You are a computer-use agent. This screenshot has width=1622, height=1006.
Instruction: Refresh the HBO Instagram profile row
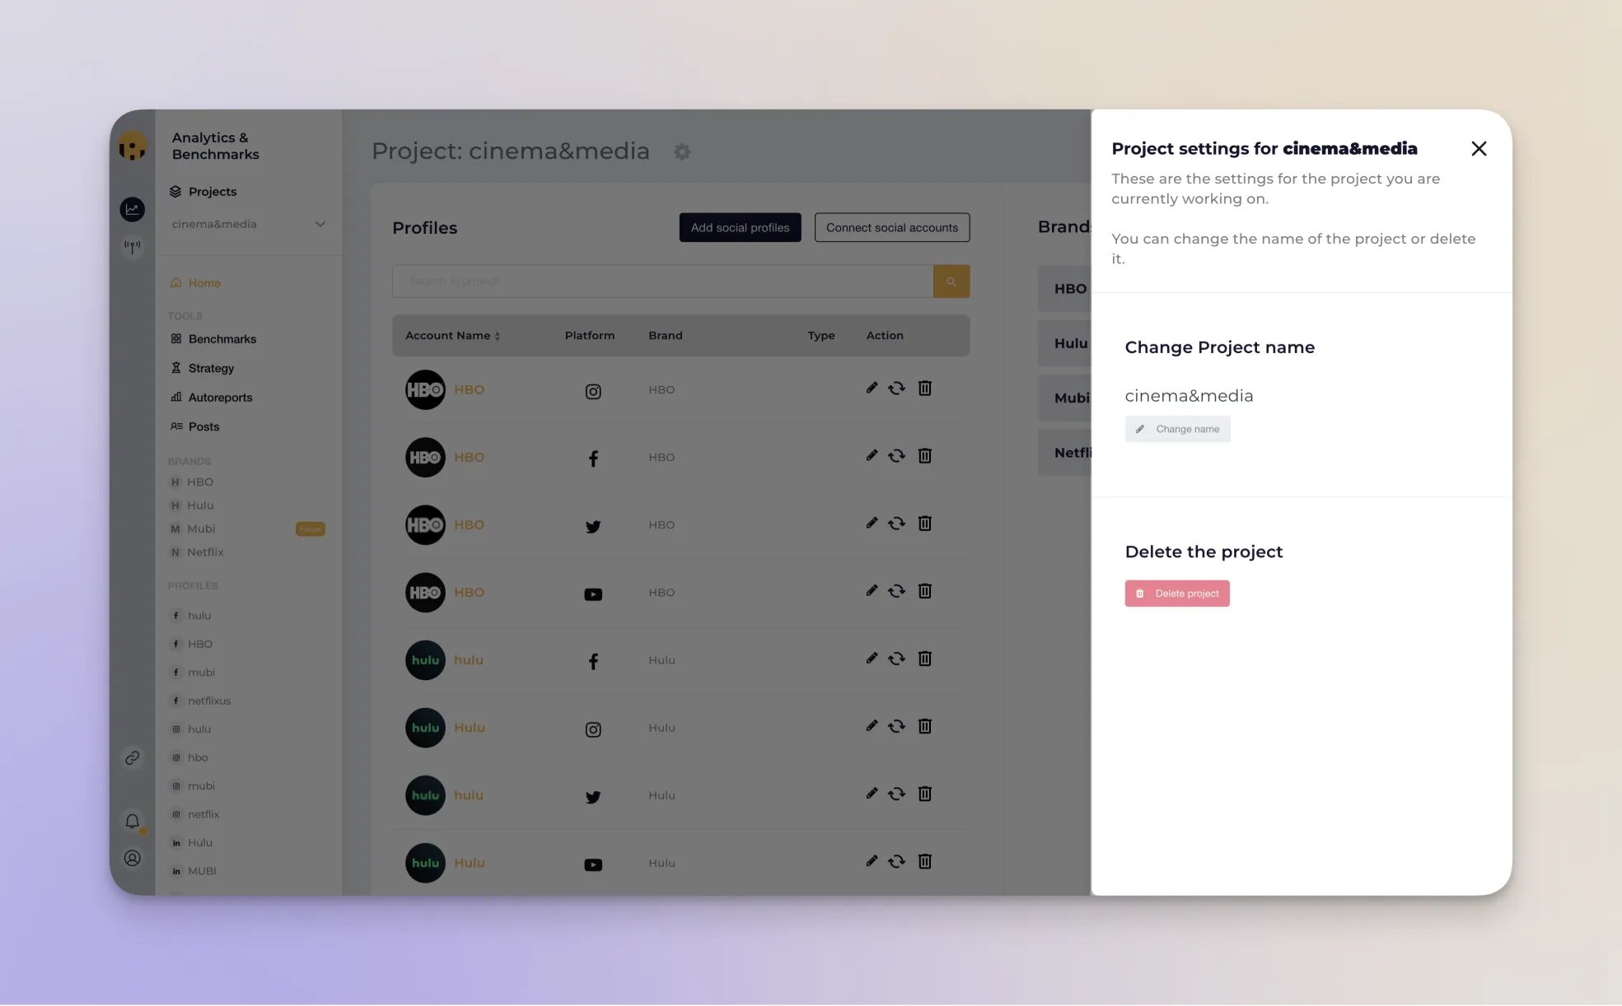click(x=896, y=388)
